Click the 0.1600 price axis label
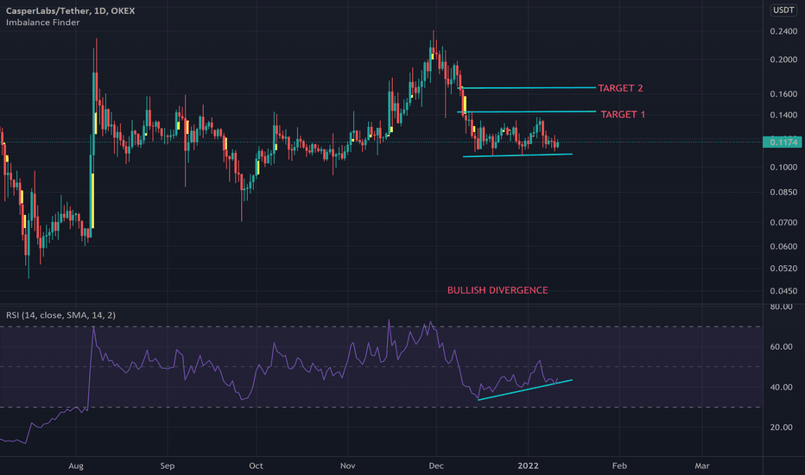The width and height of the screenshot is (805, 475). point(783,94)
